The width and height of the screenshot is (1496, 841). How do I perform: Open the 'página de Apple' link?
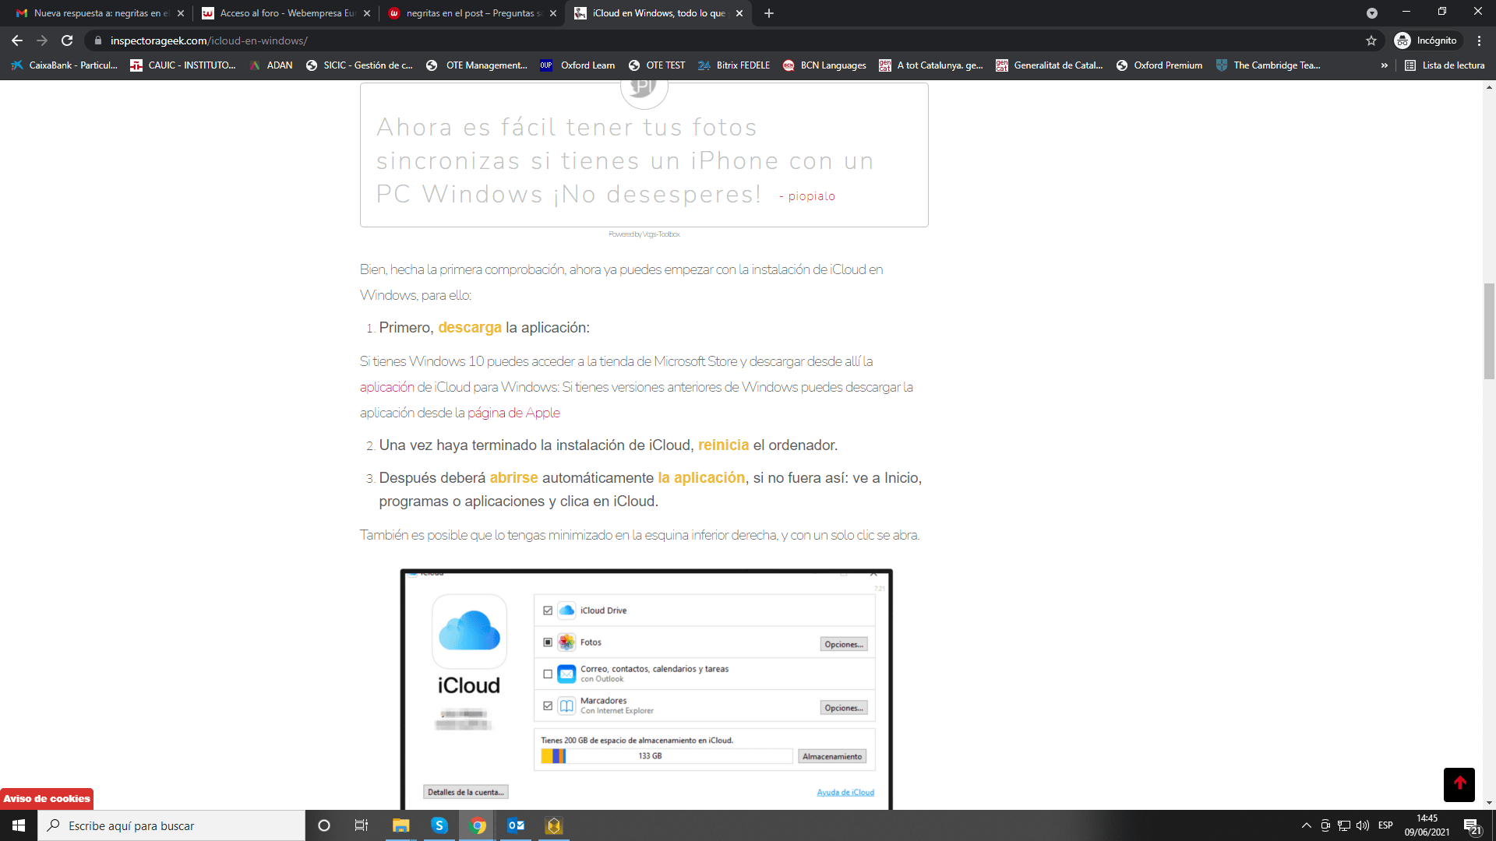point(513,413)
